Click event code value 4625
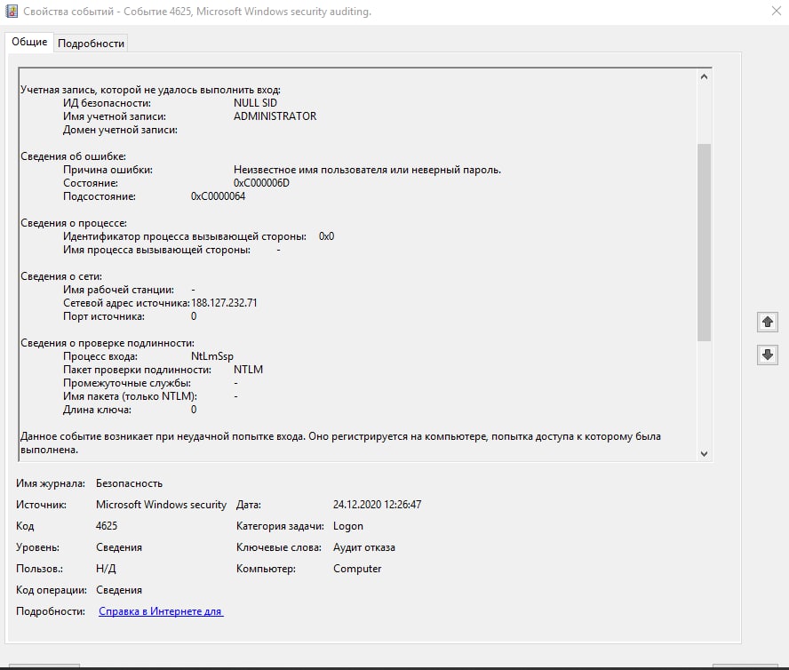 coord(107,526)
